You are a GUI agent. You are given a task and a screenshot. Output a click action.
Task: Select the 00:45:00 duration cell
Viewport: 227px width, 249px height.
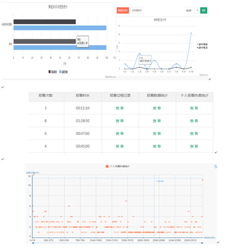[82, 146]
